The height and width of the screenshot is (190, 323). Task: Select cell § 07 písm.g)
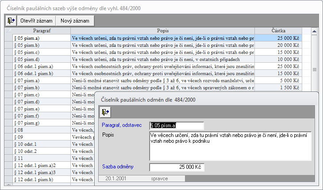(x=42, y=123)
